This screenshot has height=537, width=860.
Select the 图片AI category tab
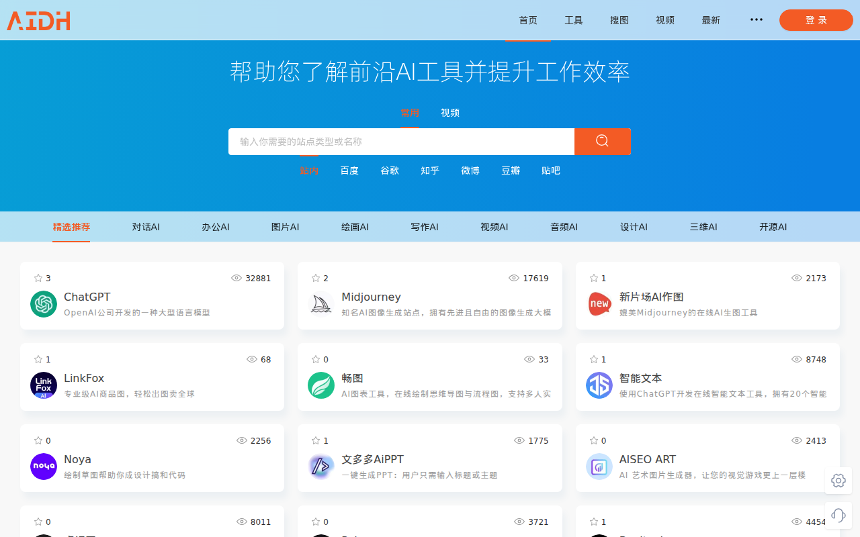286,227
